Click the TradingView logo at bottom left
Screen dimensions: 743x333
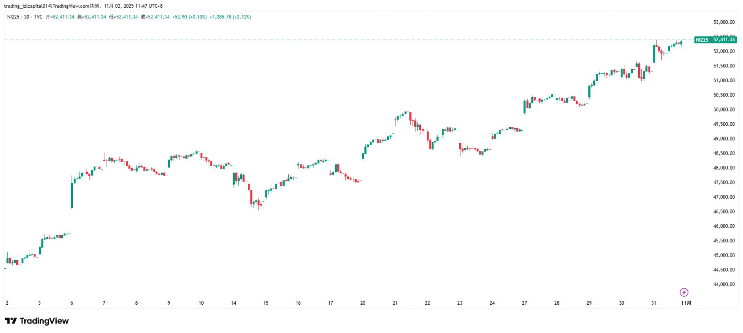click(x=37, y=321)
